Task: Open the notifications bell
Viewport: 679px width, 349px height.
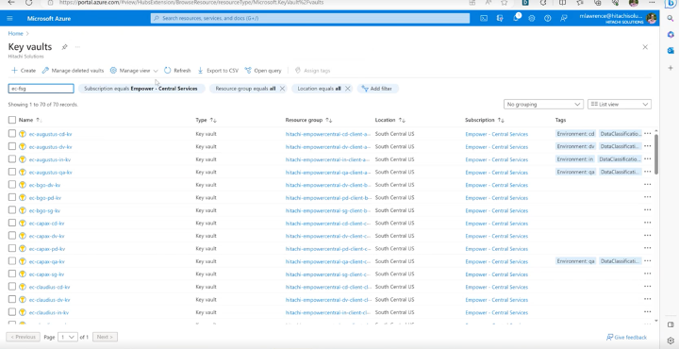Action: (516, 18)
